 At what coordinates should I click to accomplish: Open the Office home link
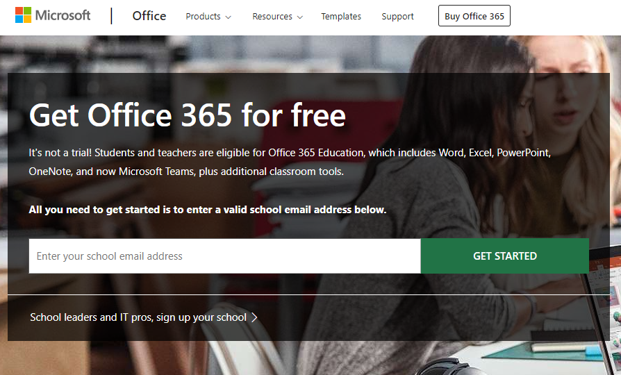tap(149, 16)
